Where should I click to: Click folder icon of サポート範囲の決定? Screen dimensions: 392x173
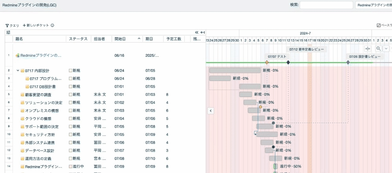(x=22, y=126)
